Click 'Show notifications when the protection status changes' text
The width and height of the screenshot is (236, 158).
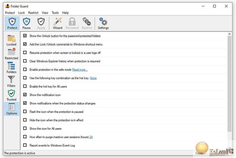[x=62, y=103]
